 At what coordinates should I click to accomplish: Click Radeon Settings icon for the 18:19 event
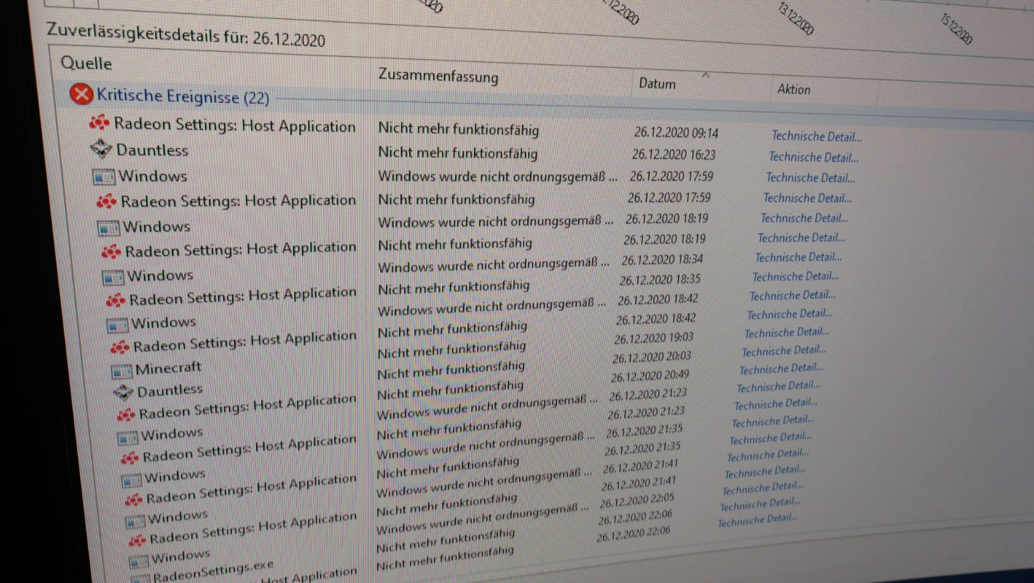[111, 251]
